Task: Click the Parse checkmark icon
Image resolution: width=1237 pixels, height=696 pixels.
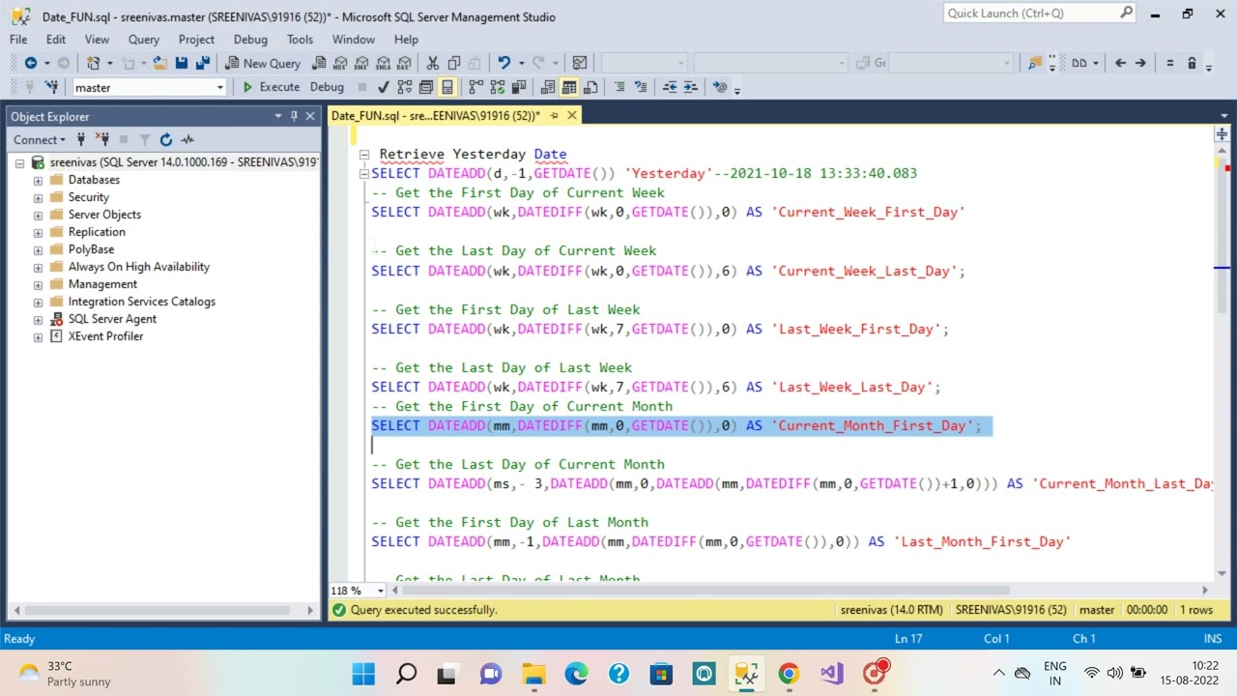Action: pos(383,87)
